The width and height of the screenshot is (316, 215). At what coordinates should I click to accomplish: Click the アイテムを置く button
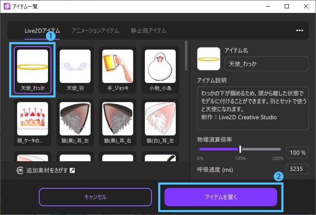point(221,197)
